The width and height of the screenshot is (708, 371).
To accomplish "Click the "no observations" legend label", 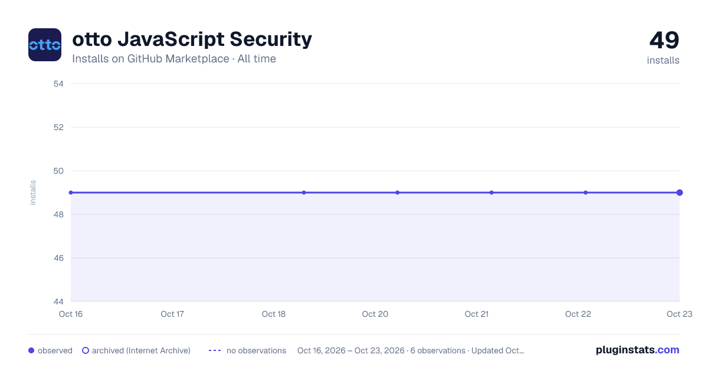I will [x=256, y=350].
